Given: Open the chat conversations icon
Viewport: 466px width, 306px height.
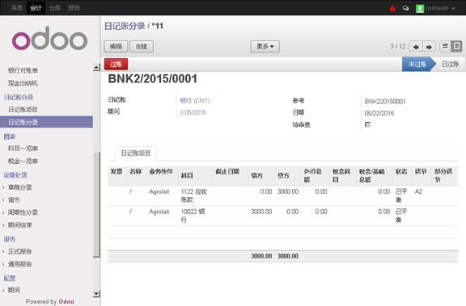Looking at the screenshot, I should [x=405, y=8].
